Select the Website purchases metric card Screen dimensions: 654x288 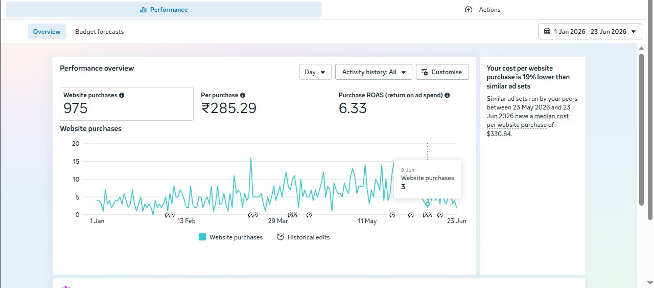[x=127, y=104]
